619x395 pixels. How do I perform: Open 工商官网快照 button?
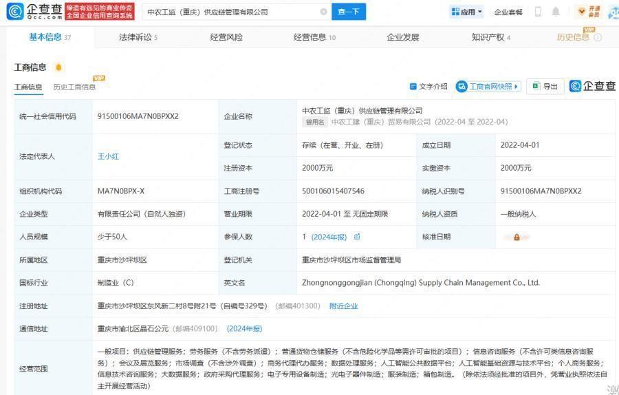click(489, 86)
